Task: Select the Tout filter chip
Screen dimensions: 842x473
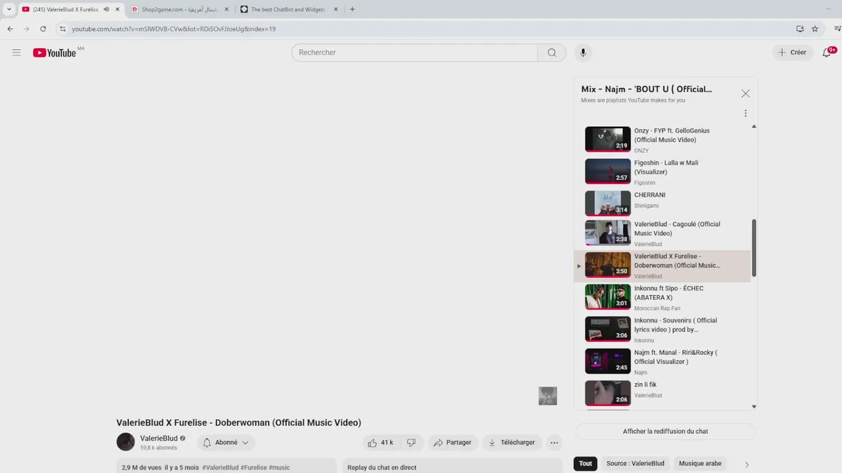Action: (585, 464)
